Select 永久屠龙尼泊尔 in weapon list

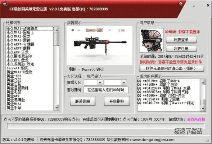click(19, 56)
